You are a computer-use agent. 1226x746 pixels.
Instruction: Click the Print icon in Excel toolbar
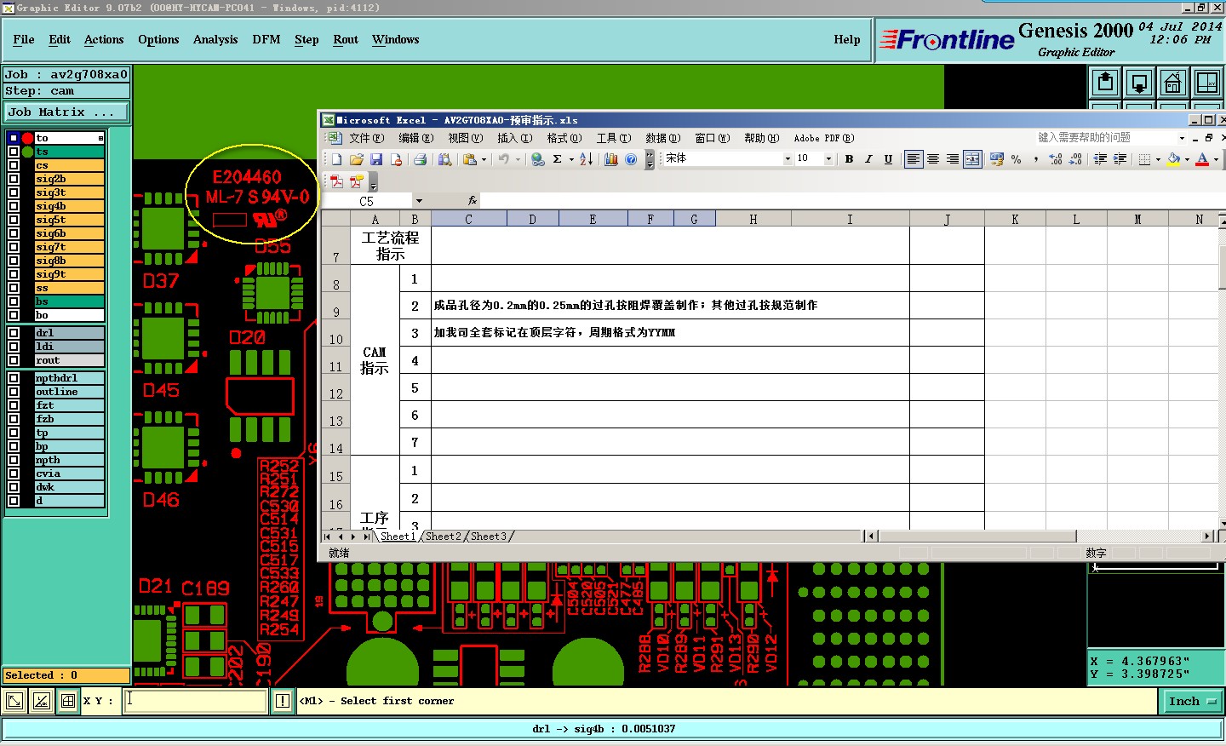click(x=420, y=159)
